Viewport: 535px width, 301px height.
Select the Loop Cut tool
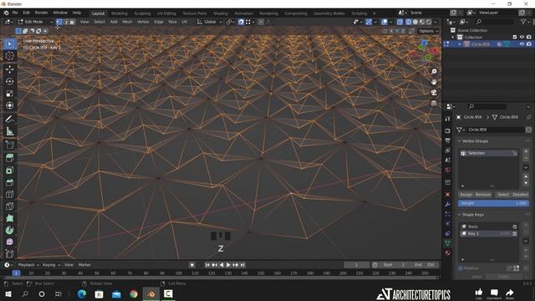point(9,194)
